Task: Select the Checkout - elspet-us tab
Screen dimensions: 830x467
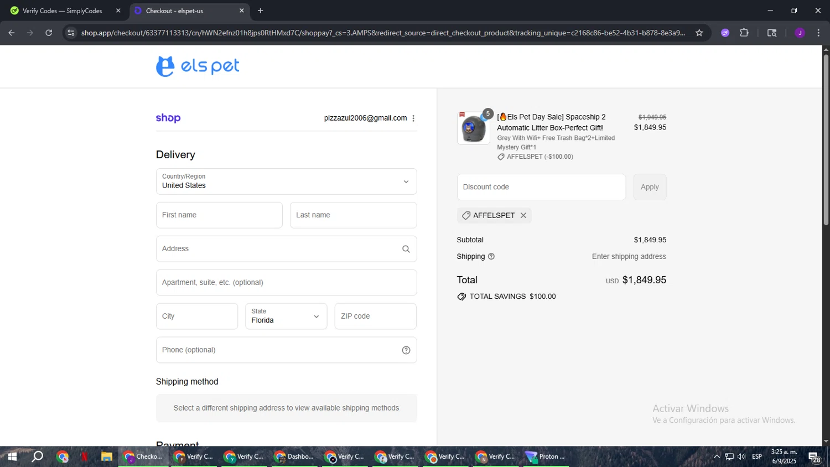Action: (190, 11)
